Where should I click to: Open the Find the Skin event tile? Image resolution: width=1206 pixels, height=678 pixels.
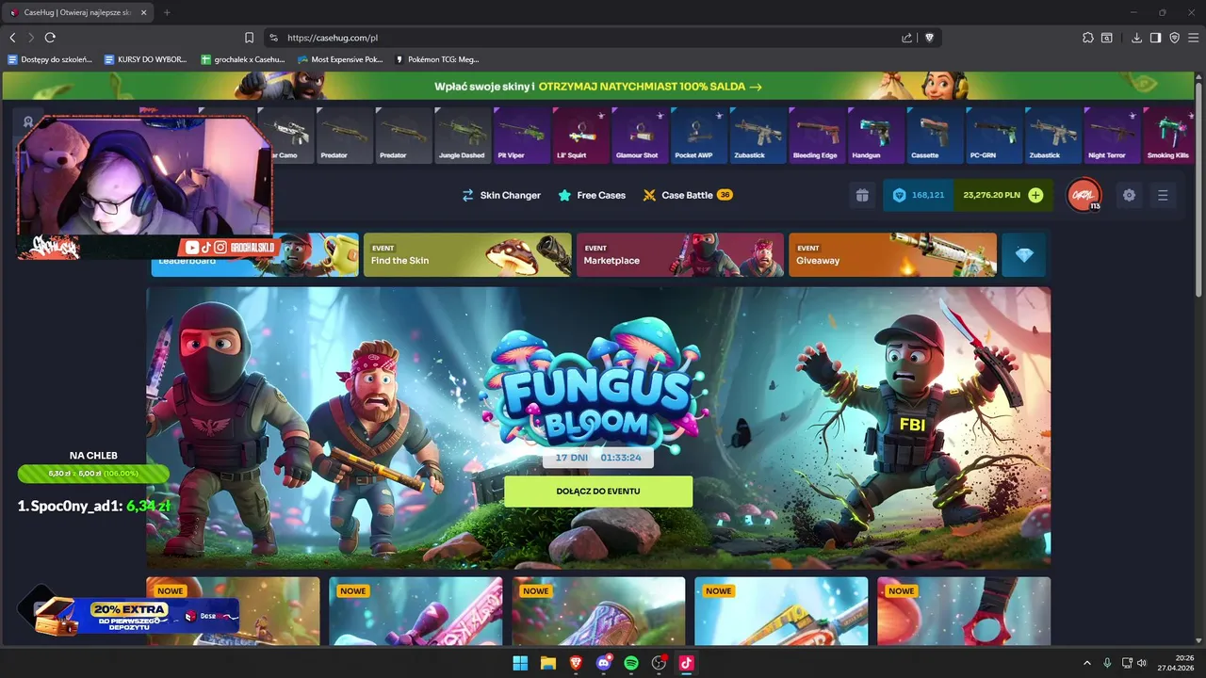467,255
